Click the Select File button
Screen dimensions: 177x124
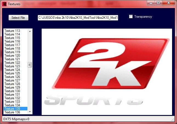click(18, 18)
